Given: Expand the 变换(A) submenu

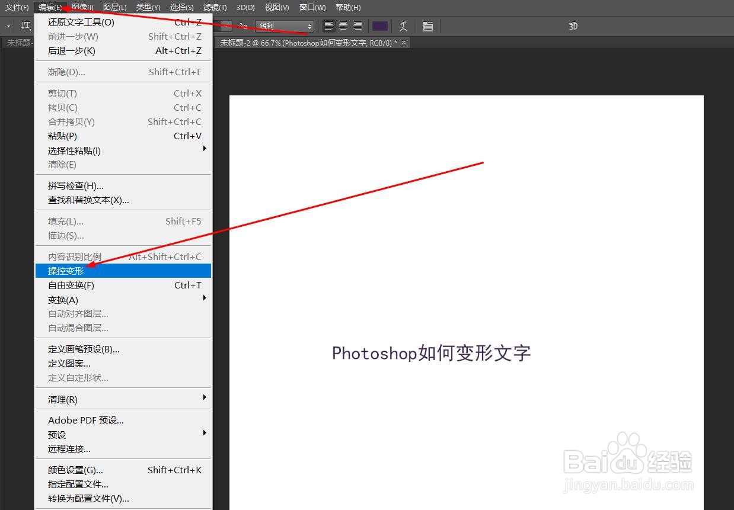Looking at the screenshot, I should coord(63,300).
